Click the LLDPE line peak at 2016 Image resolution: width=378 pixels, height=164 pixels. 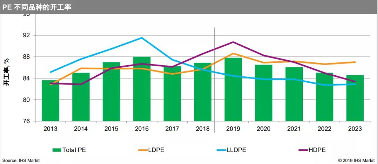pos(142,38)
